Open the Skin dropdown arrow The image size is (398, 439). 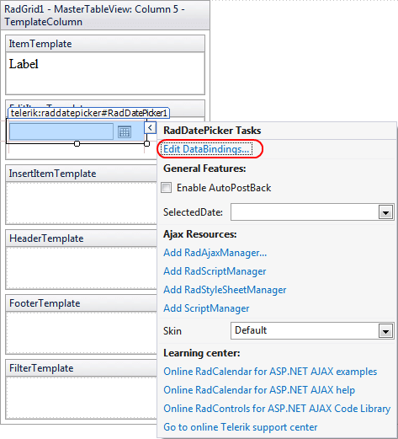[x=385, y=331]
